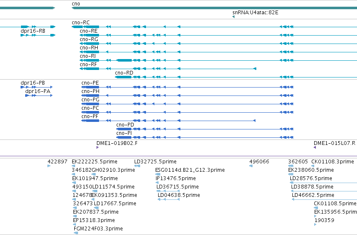Select the LD46662.5prime EST label

coord(313,196)
